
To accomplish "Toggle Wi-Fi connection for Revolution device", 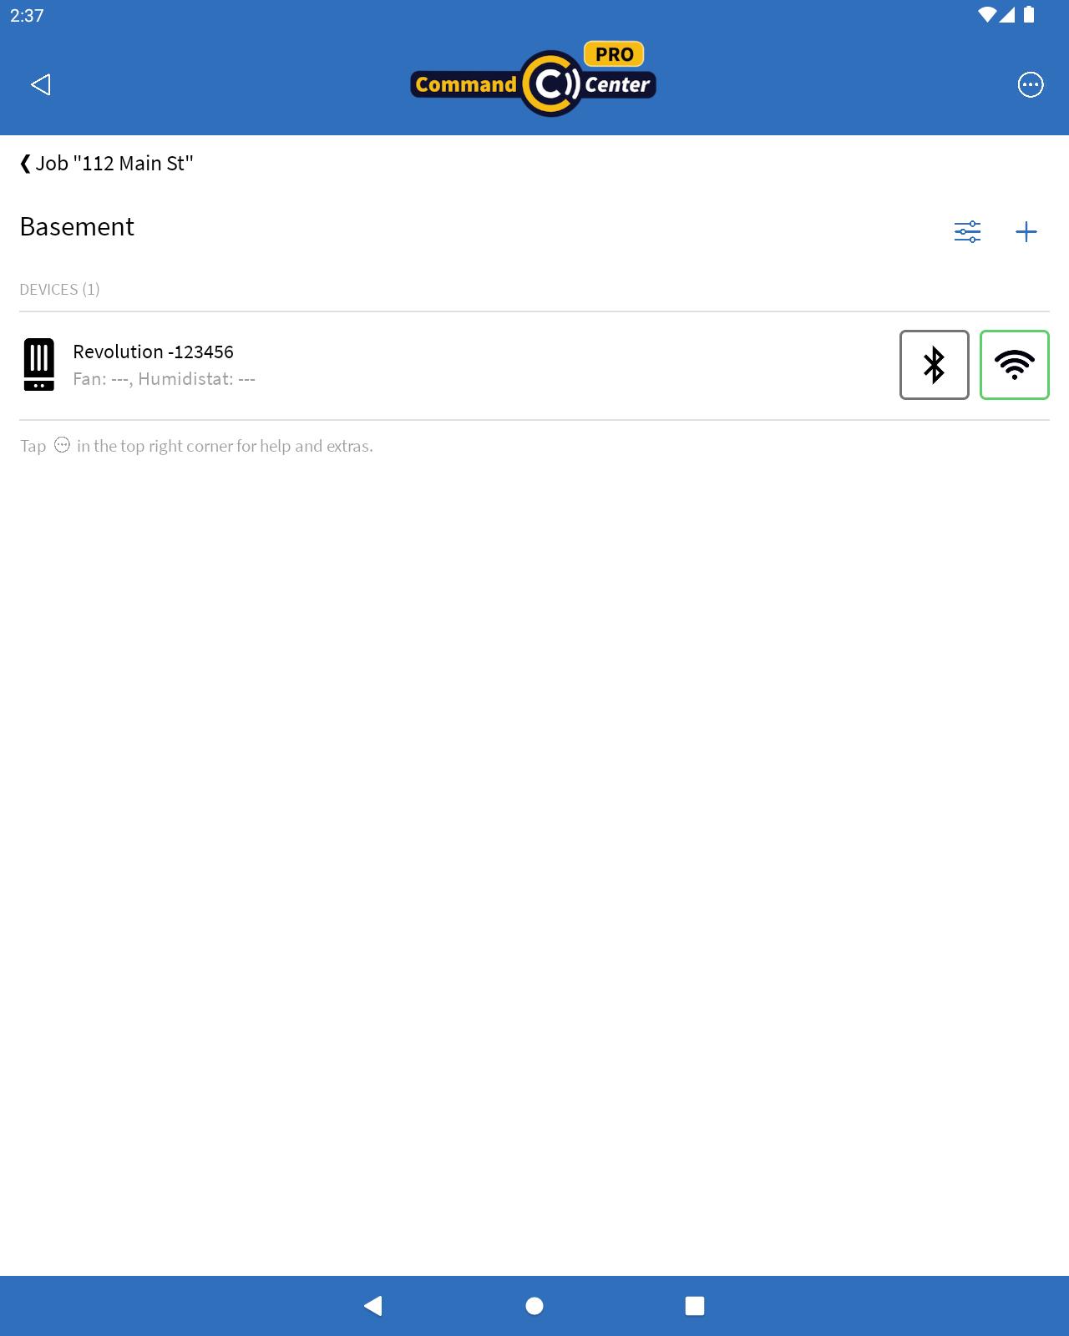I will (x=1015, y=365).
